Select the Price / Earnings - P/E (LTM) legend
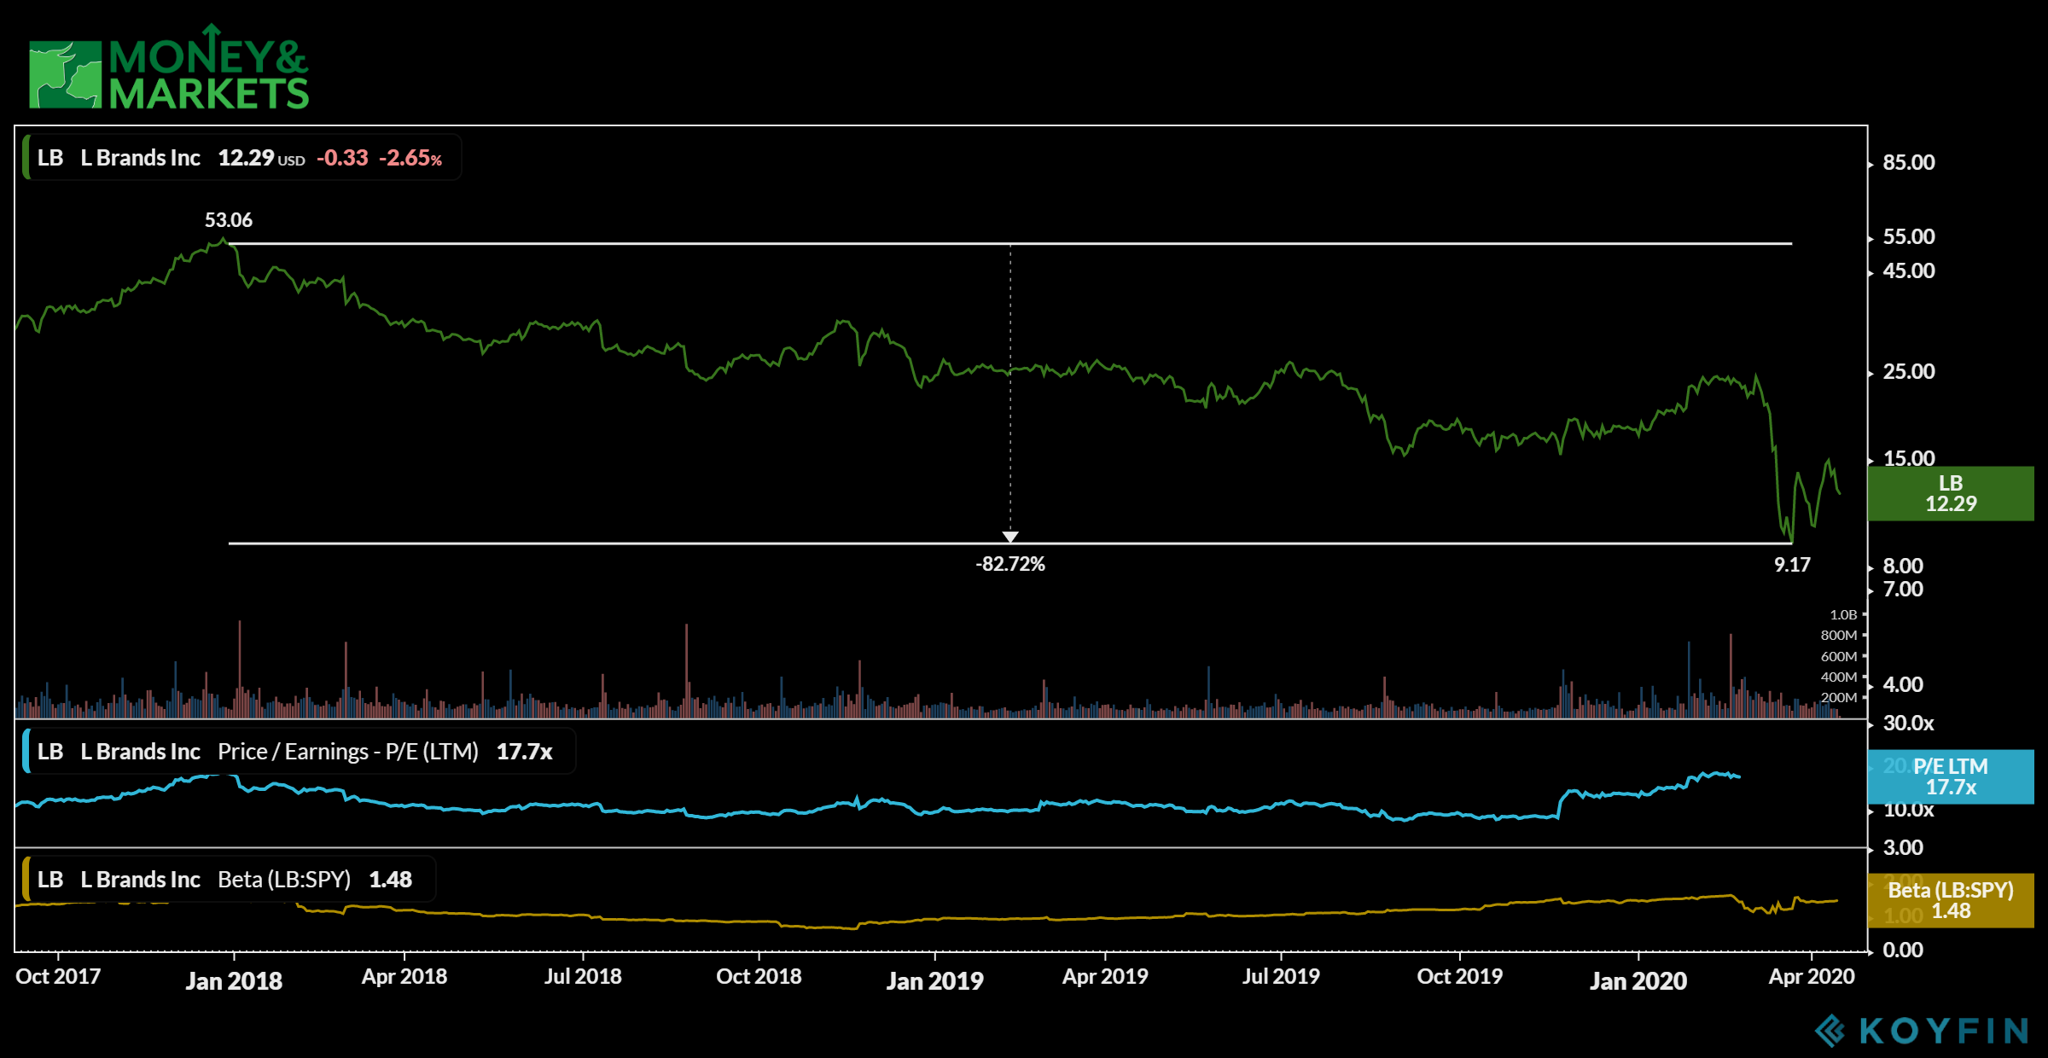Image resolution: width=2048 pixels, height=1058 pixels. (347, 752)
